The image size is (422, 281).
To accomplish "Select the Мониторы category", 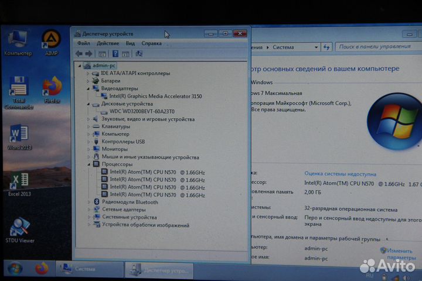I will point(115,149).
